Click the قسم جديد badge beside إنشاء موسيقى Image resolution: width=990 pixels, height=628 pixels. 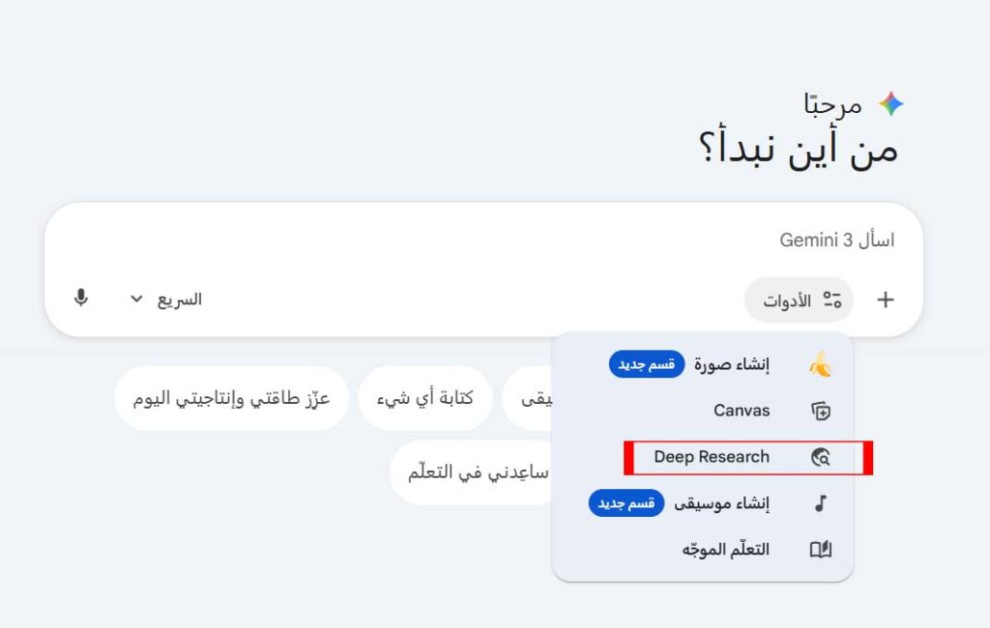(x=626, y=503)
